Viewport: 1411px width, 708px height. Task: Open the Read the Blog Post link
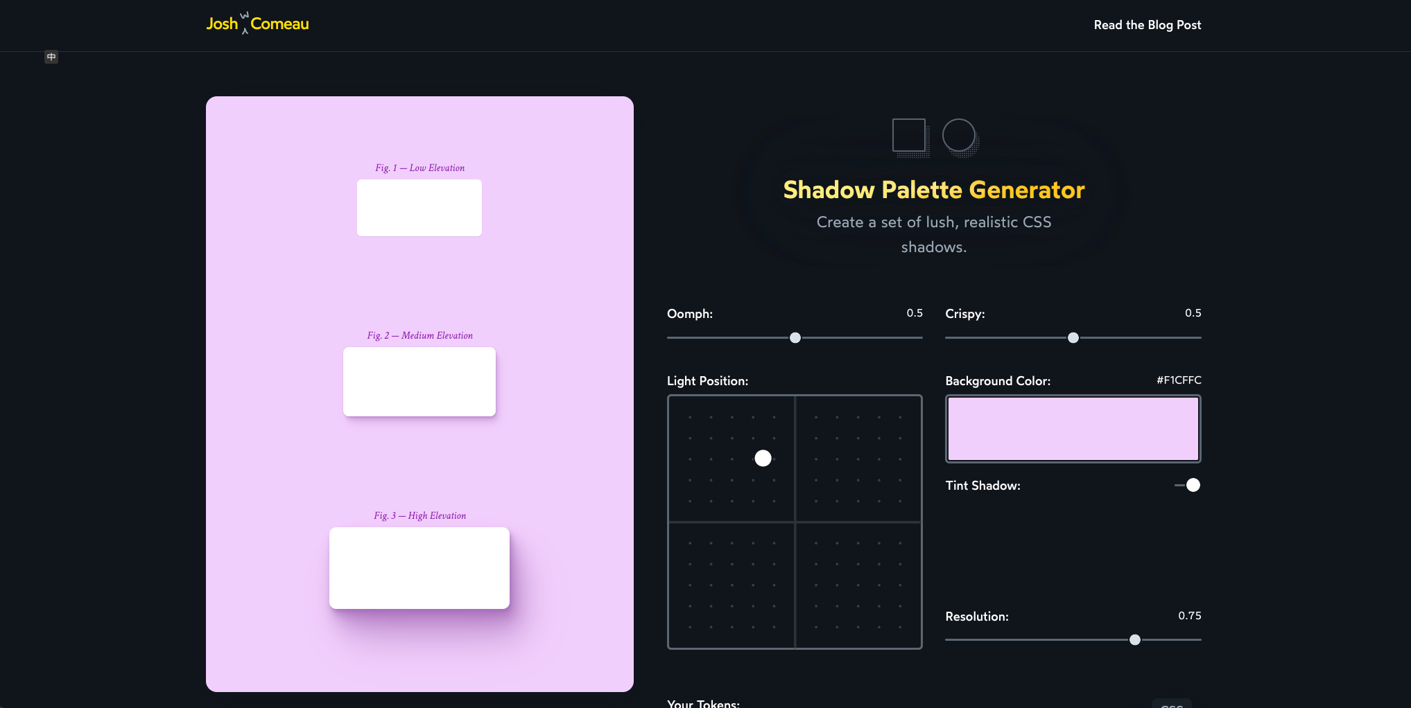(x=1147, y=25)
